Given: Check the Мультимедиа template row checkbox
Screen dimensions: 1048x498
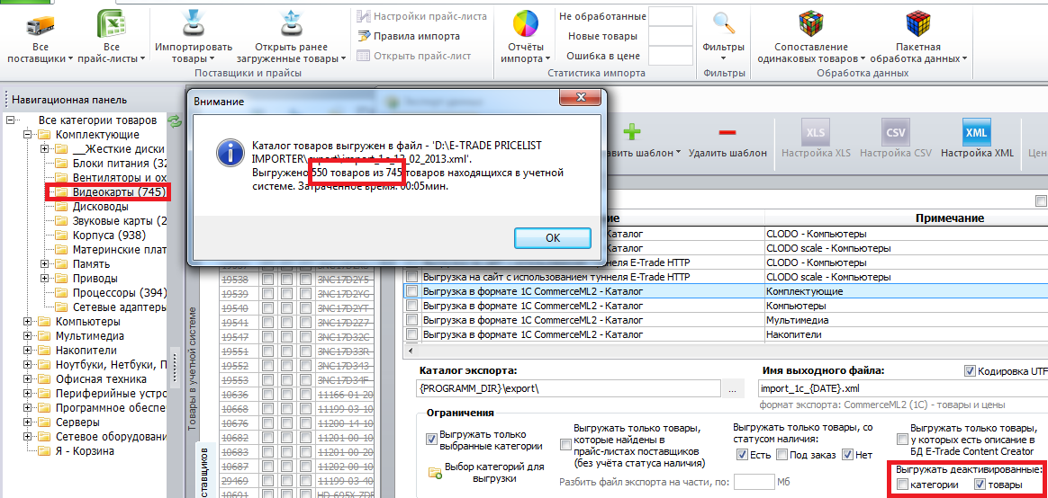Looking at the screenshot, I should tap(412, 320).
